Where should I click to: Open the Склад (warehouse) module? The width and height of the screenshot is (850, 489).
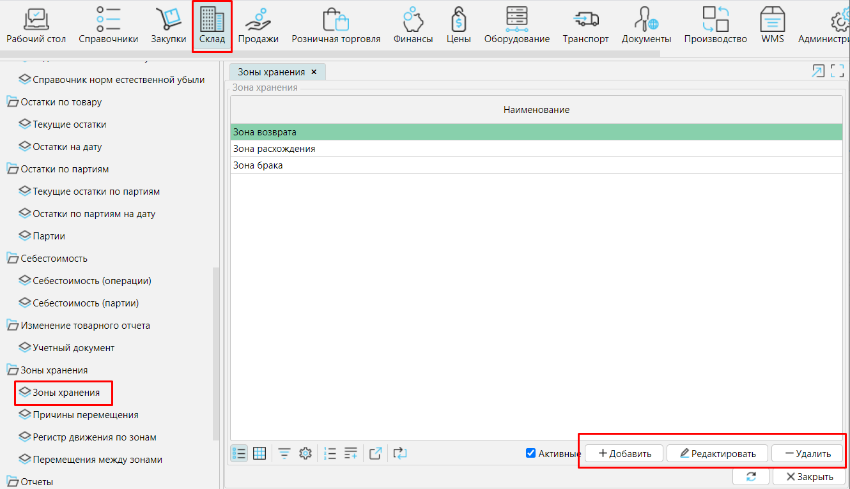coord(212,26)
